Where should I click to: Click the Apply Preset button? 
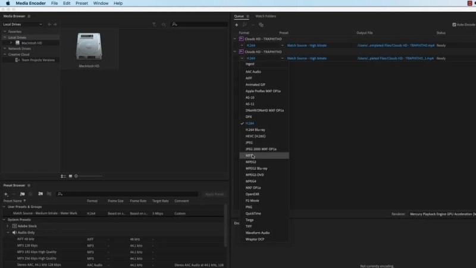pyautogui.click(x=214, y=194)
